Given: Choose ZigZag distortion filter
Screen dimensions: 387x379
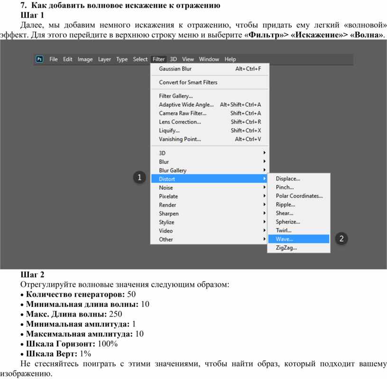Looking at the screenshot, I should click(299, 248).
